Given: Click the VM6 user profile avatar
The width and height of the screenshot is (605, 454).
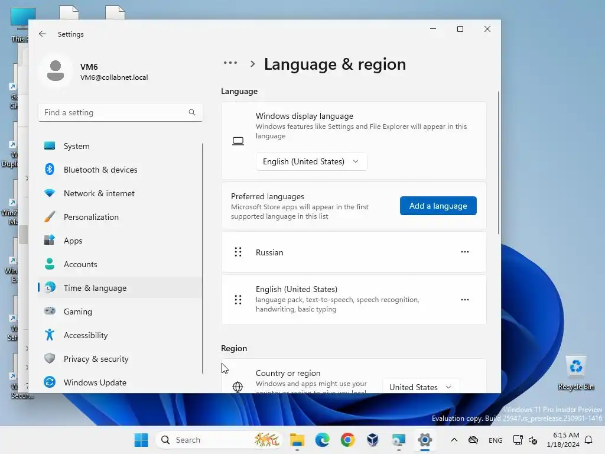Looking at the screenshot, I should coord(56,71).
